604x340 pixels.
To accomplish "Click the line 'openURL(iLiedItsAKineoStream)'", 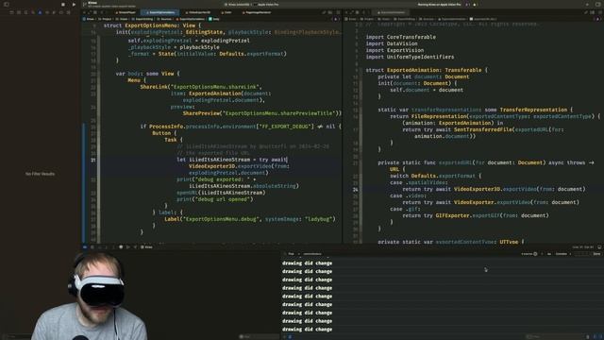I will (221, 193).
